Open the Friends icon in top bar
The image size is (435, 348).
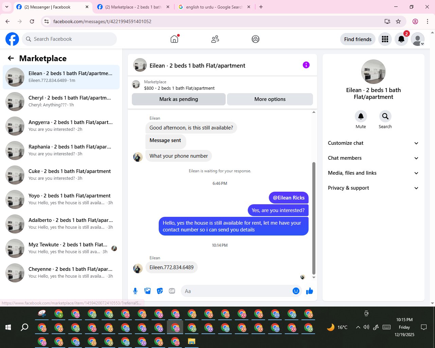215,39
